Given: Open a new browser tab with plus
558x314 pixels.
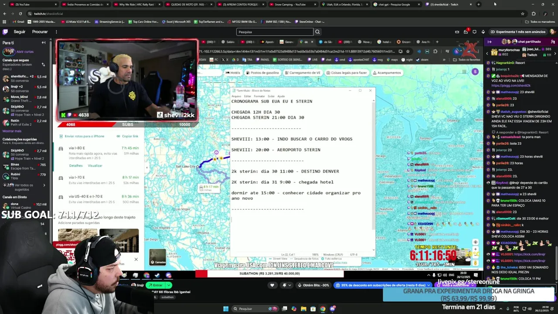Looking at the screenshot, I should (478, 4).
